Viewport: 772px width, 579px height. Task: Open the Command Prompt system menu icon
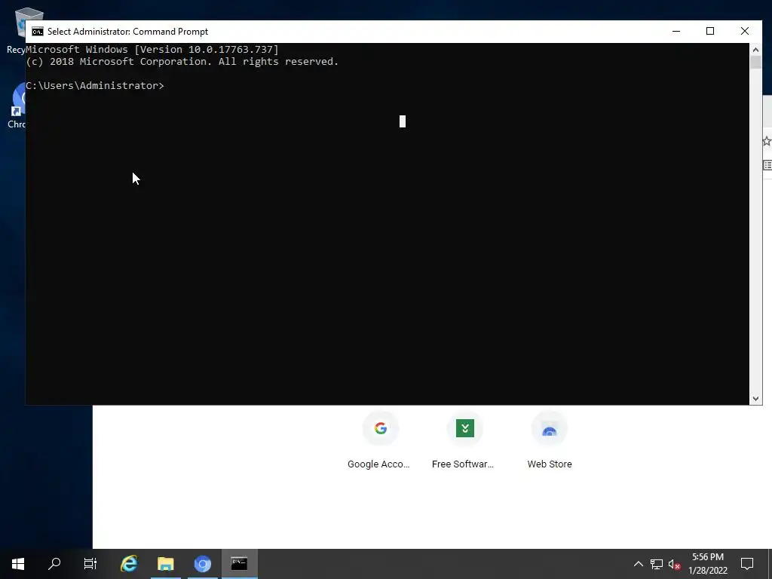38,32
